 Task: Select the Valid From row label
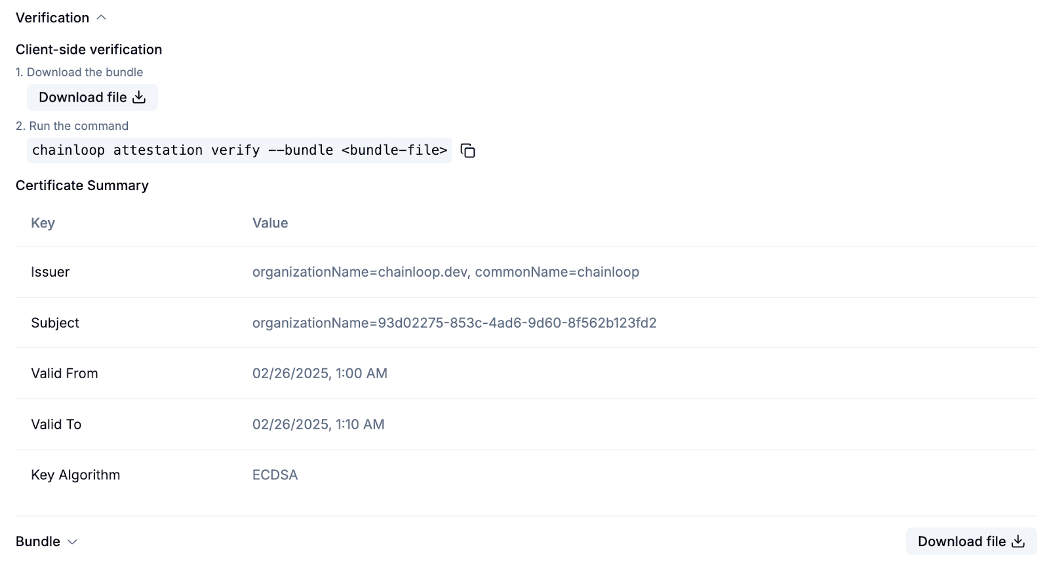pos(64,373)
